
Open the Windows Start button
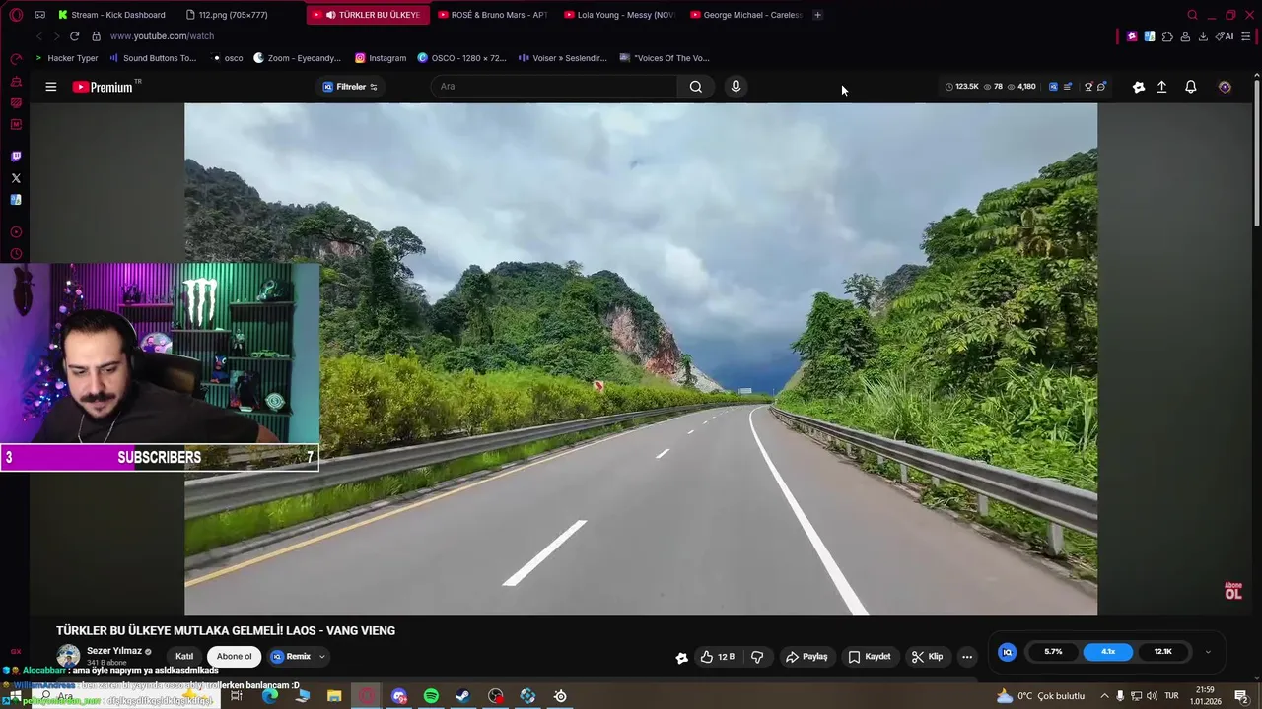coord(16,696)
